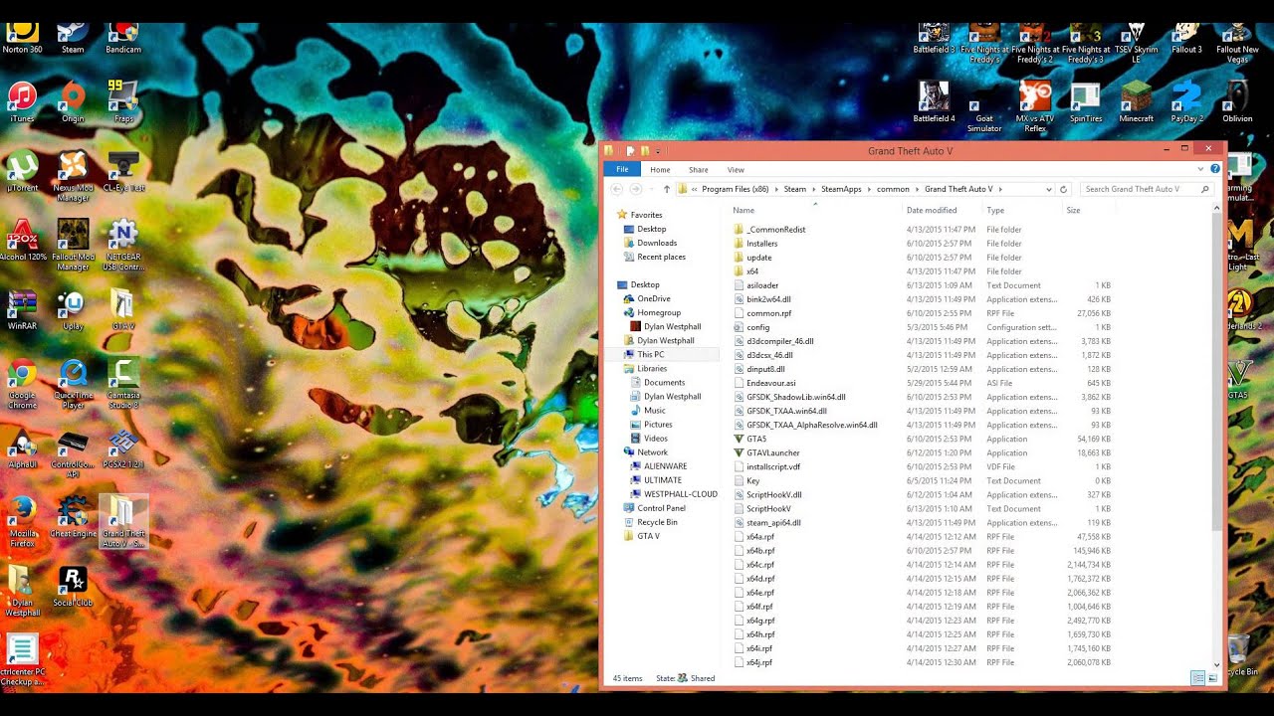1274x716 pixels.
Task: Select the TSEV Skyrim LE icon
Action: click(x=1136, y=42)
